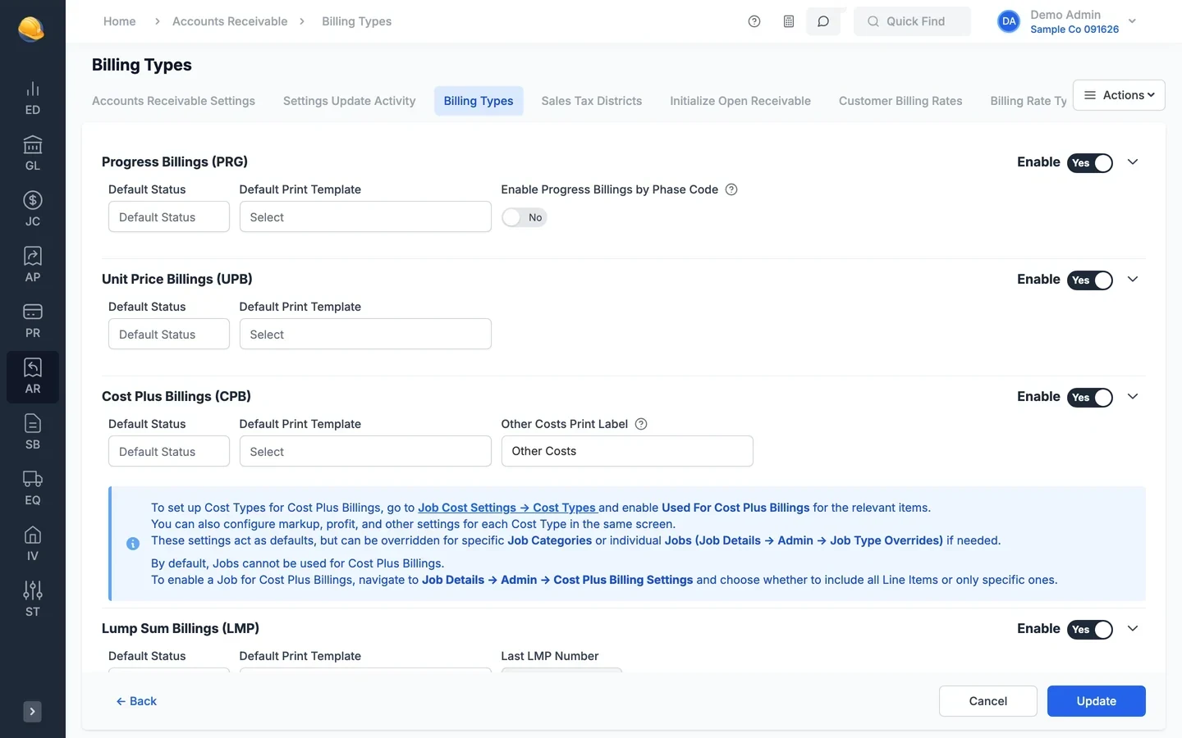Viewport: 1182px width, 738px height.
Task: Switch to Settings Update Activity tab
Action: [x=350, y=101]
